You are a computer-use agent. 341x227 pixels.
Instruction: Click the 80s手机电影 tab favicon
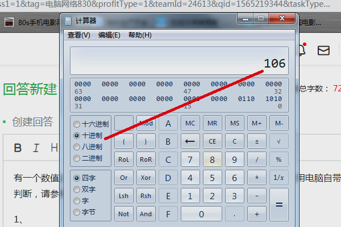pos(9,22)
